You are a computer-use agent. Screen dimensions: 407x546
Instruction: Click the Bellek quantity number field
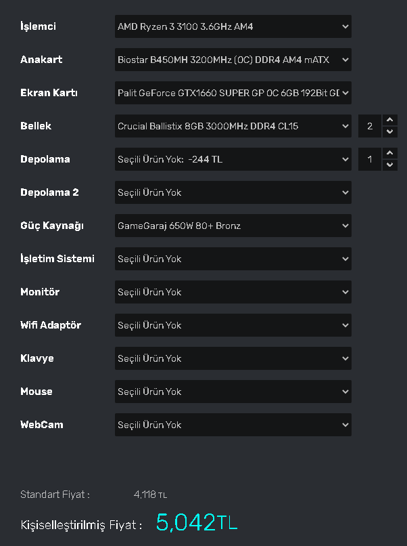click(370, 126)
